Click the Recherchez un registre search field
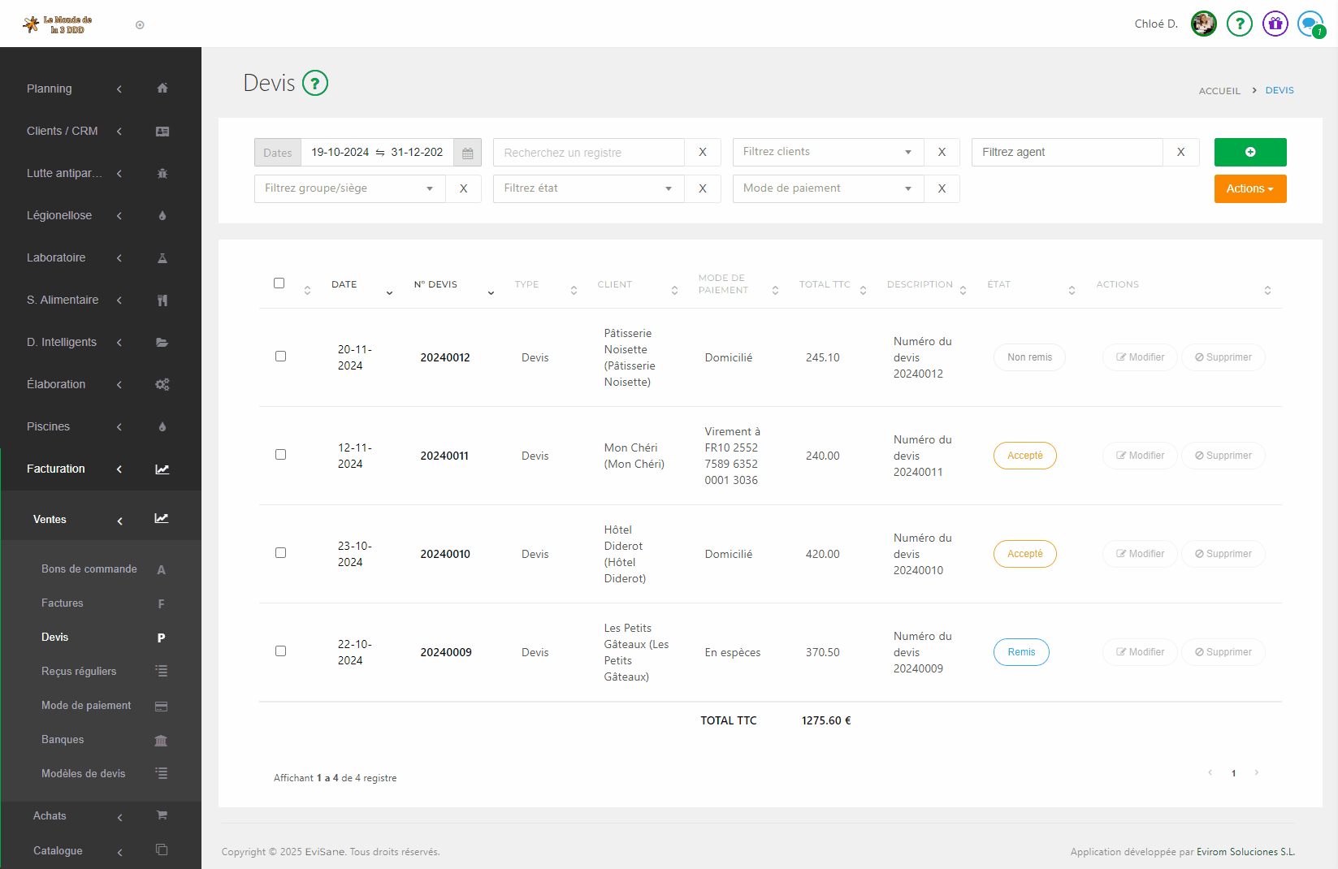The image size is (1338, 869). (x=589, y=152)
